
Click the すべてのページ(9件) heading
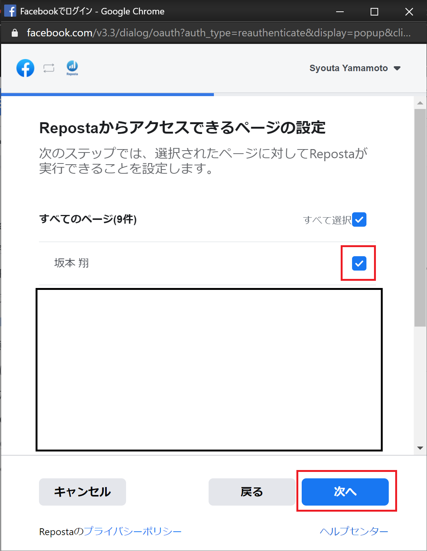click(88, 219)
